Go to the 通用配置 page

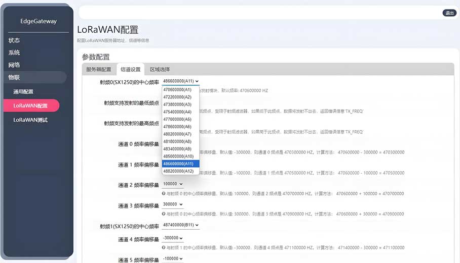(x=23, y=92)
